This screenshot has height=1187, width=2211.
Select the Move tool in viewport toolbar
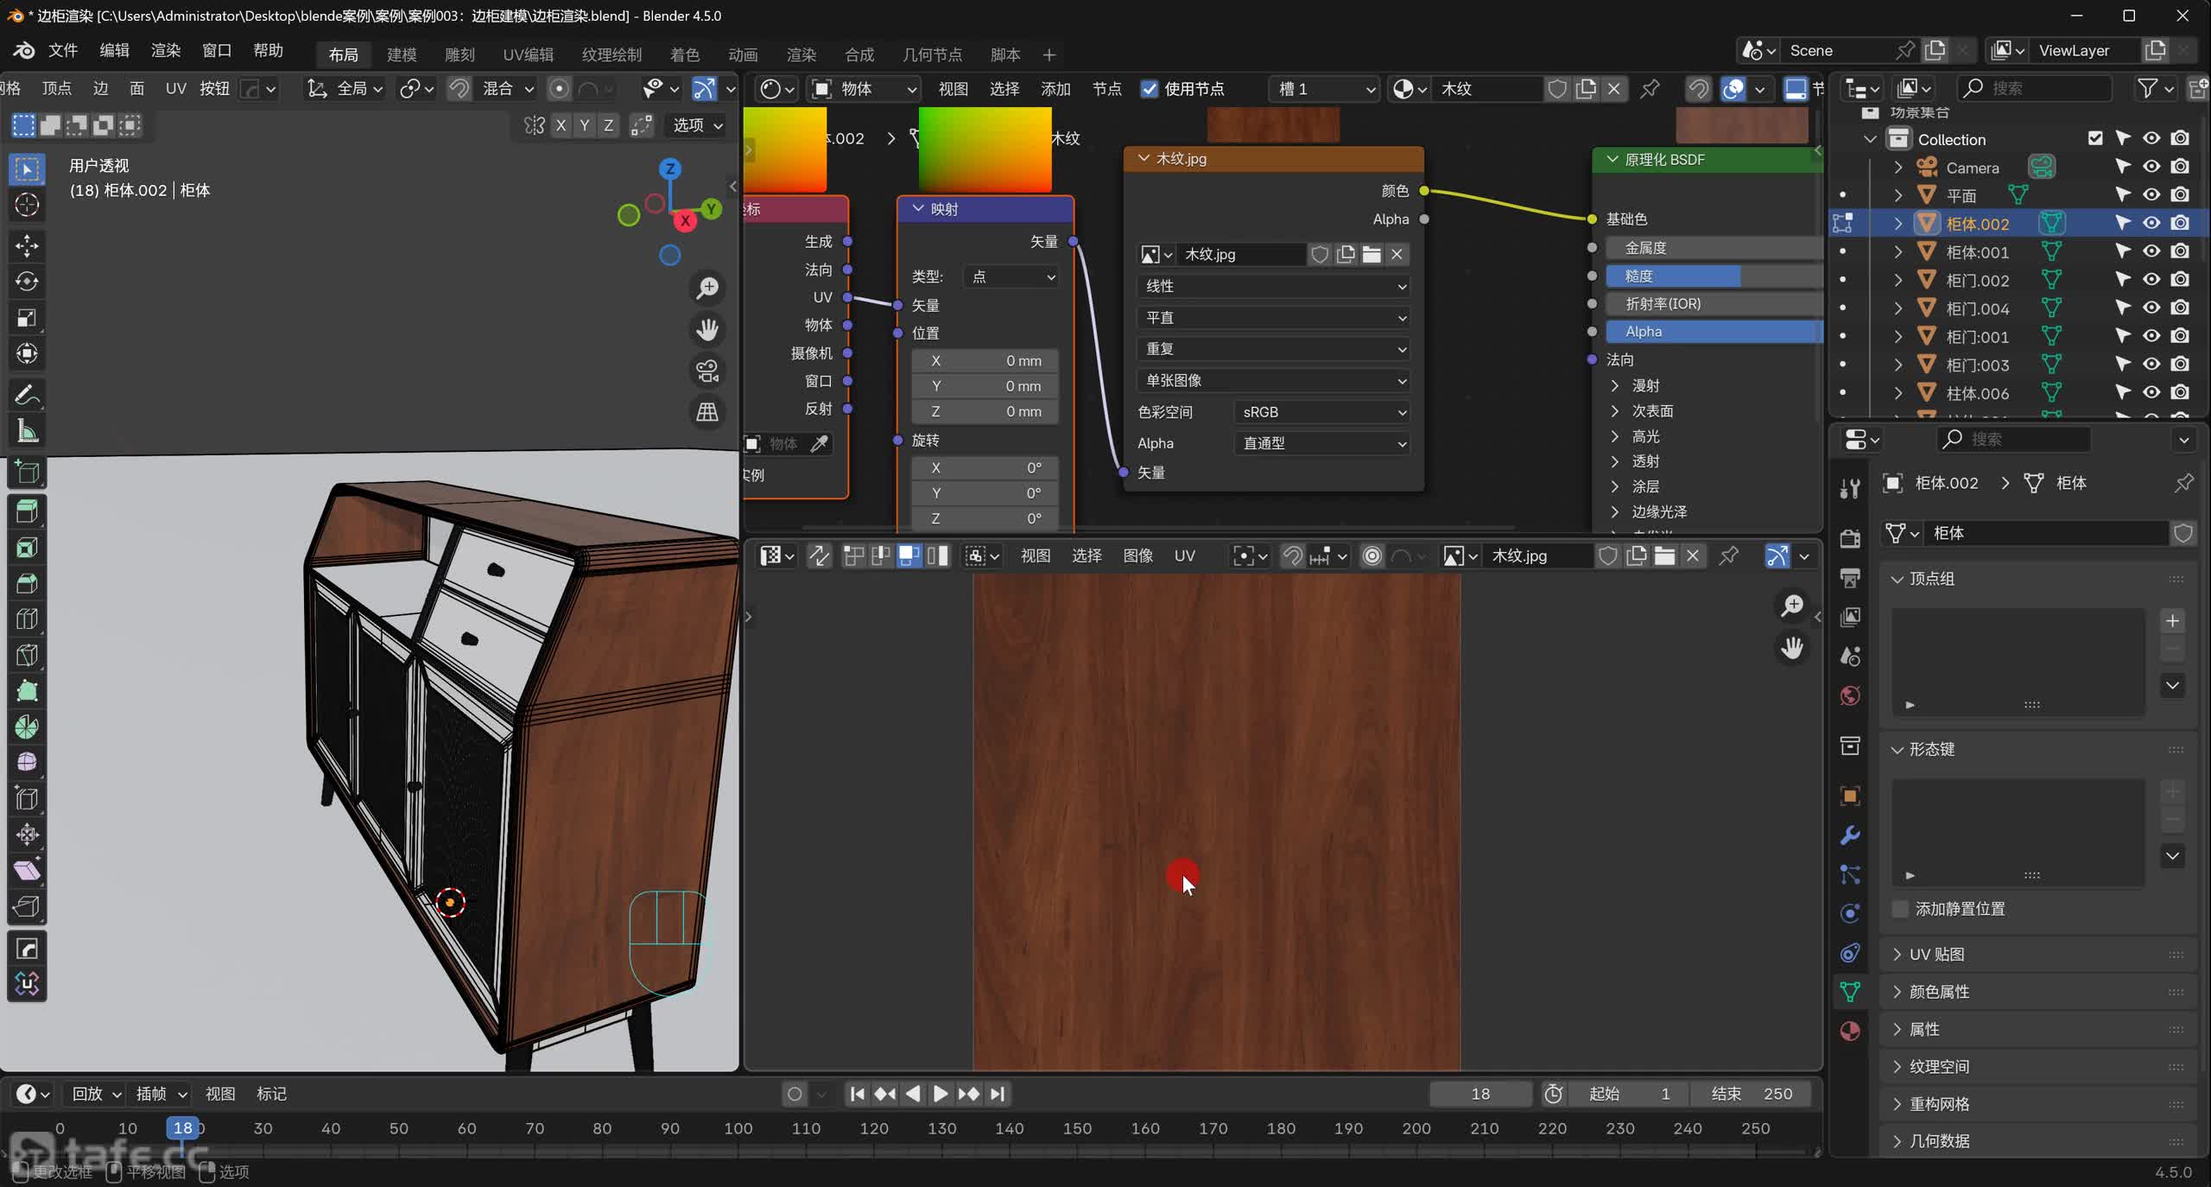click(x=27, y=245)
